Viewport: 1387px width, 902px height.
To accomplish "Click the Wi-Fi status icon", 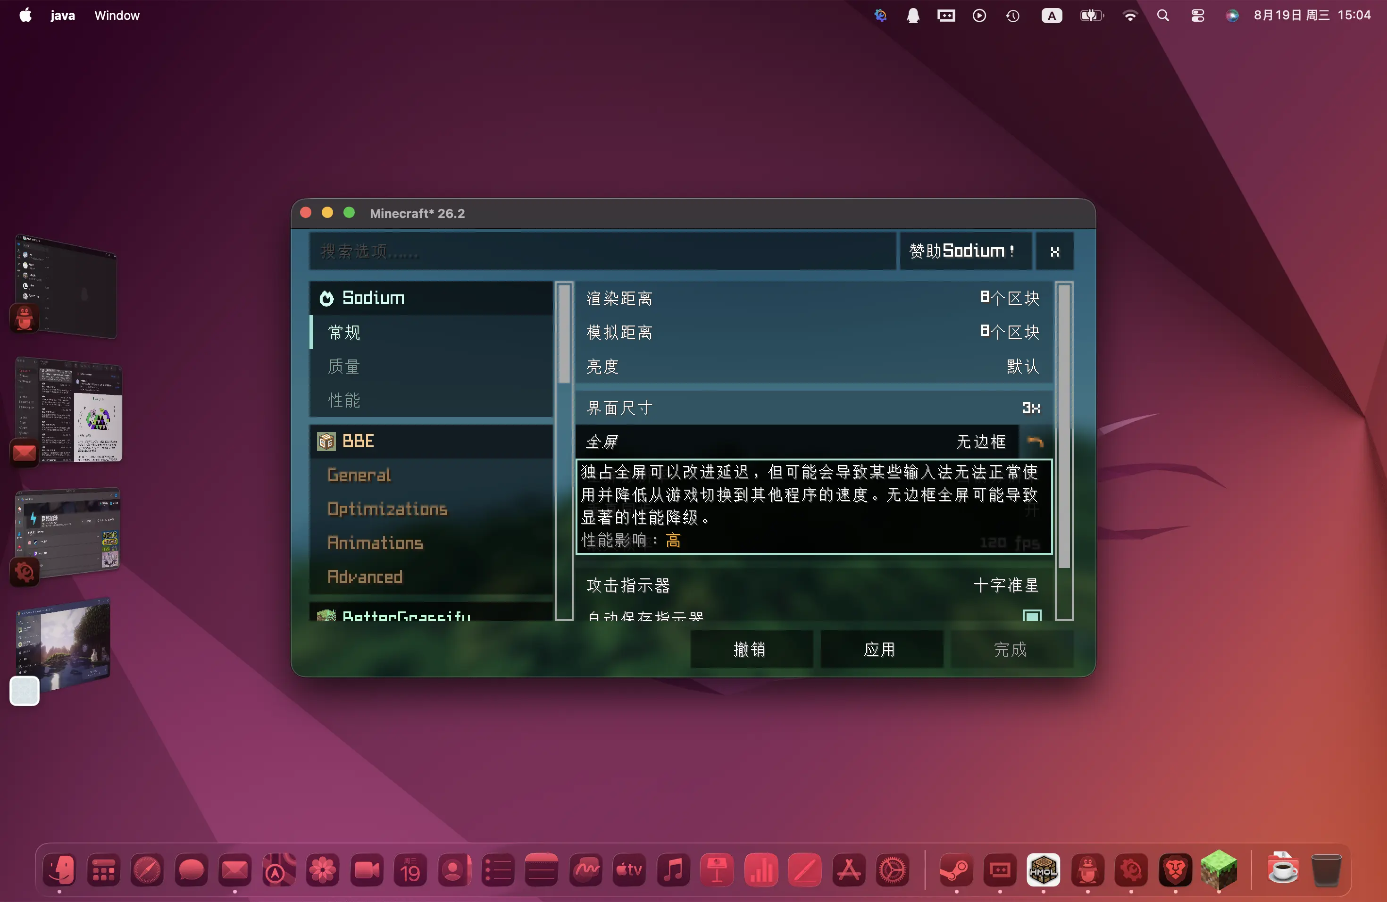I will click(1130, 16).
